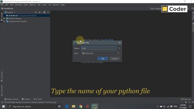Select Scratches and Consoles tree item
Image resolution: width=194 pixels, height=109 pixels.
point(18,21)
